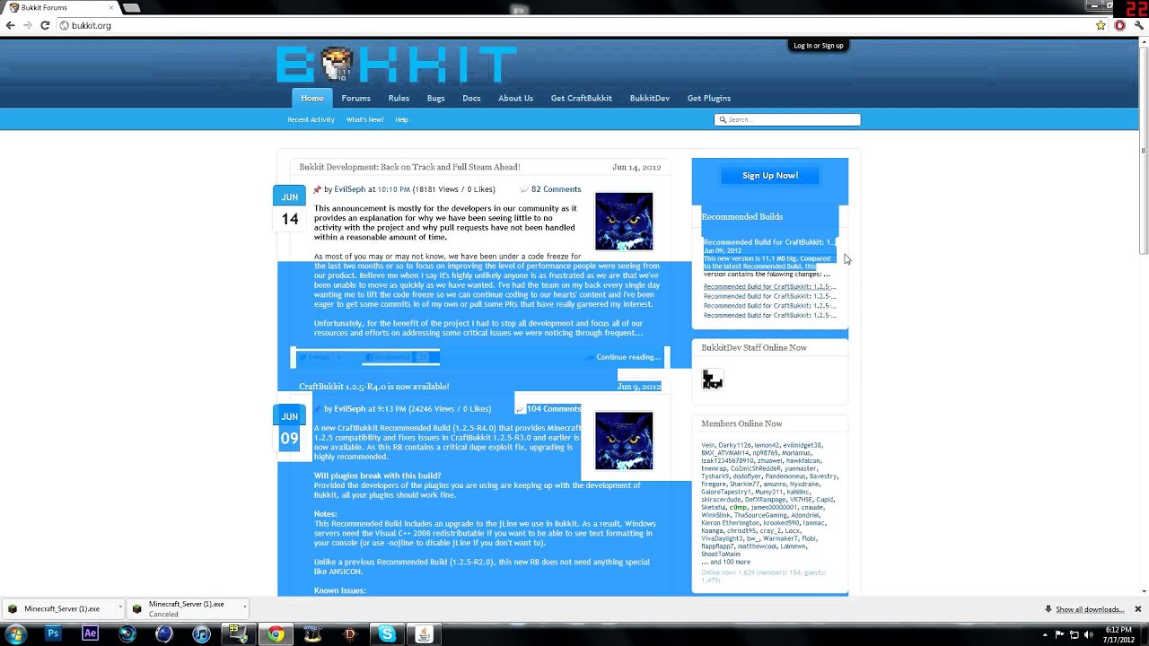
Task: Click EvilSeph author on the Jun 14 post
Action: [x=349, y=189]
